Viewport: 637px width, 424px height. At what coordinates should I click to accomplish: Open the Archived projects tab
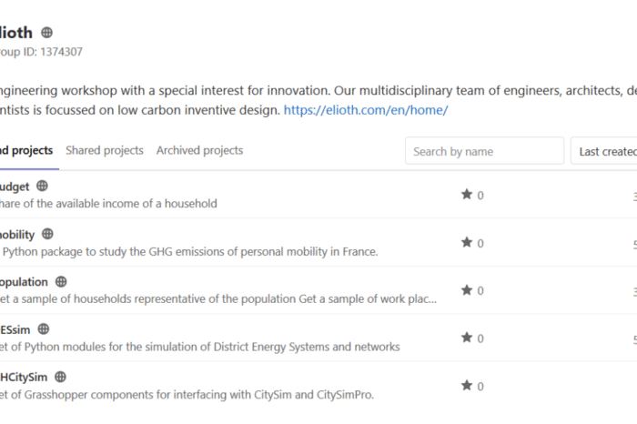199,151
